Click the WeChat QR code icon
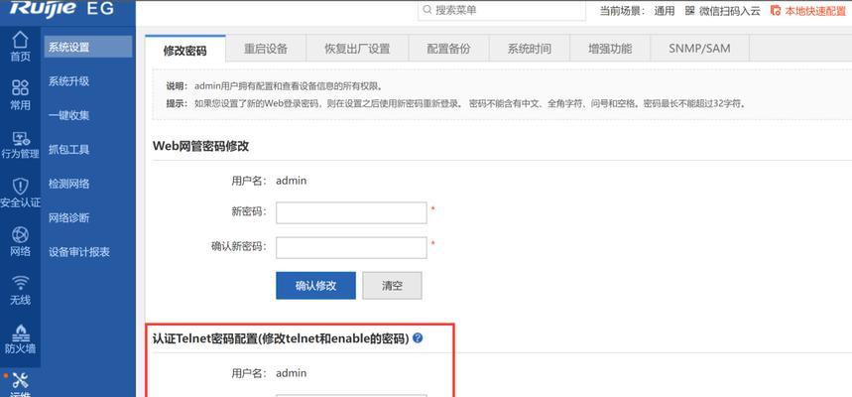 (689, 10)
